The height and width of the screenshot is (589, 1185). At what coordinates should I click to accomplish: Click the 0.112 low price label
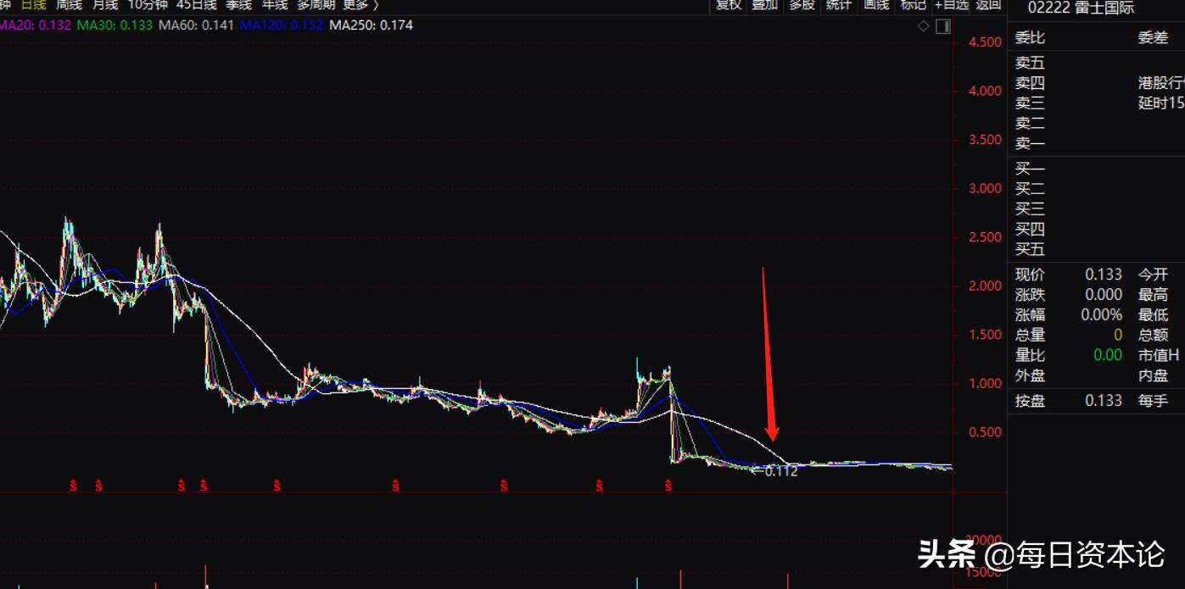[781, 471]
